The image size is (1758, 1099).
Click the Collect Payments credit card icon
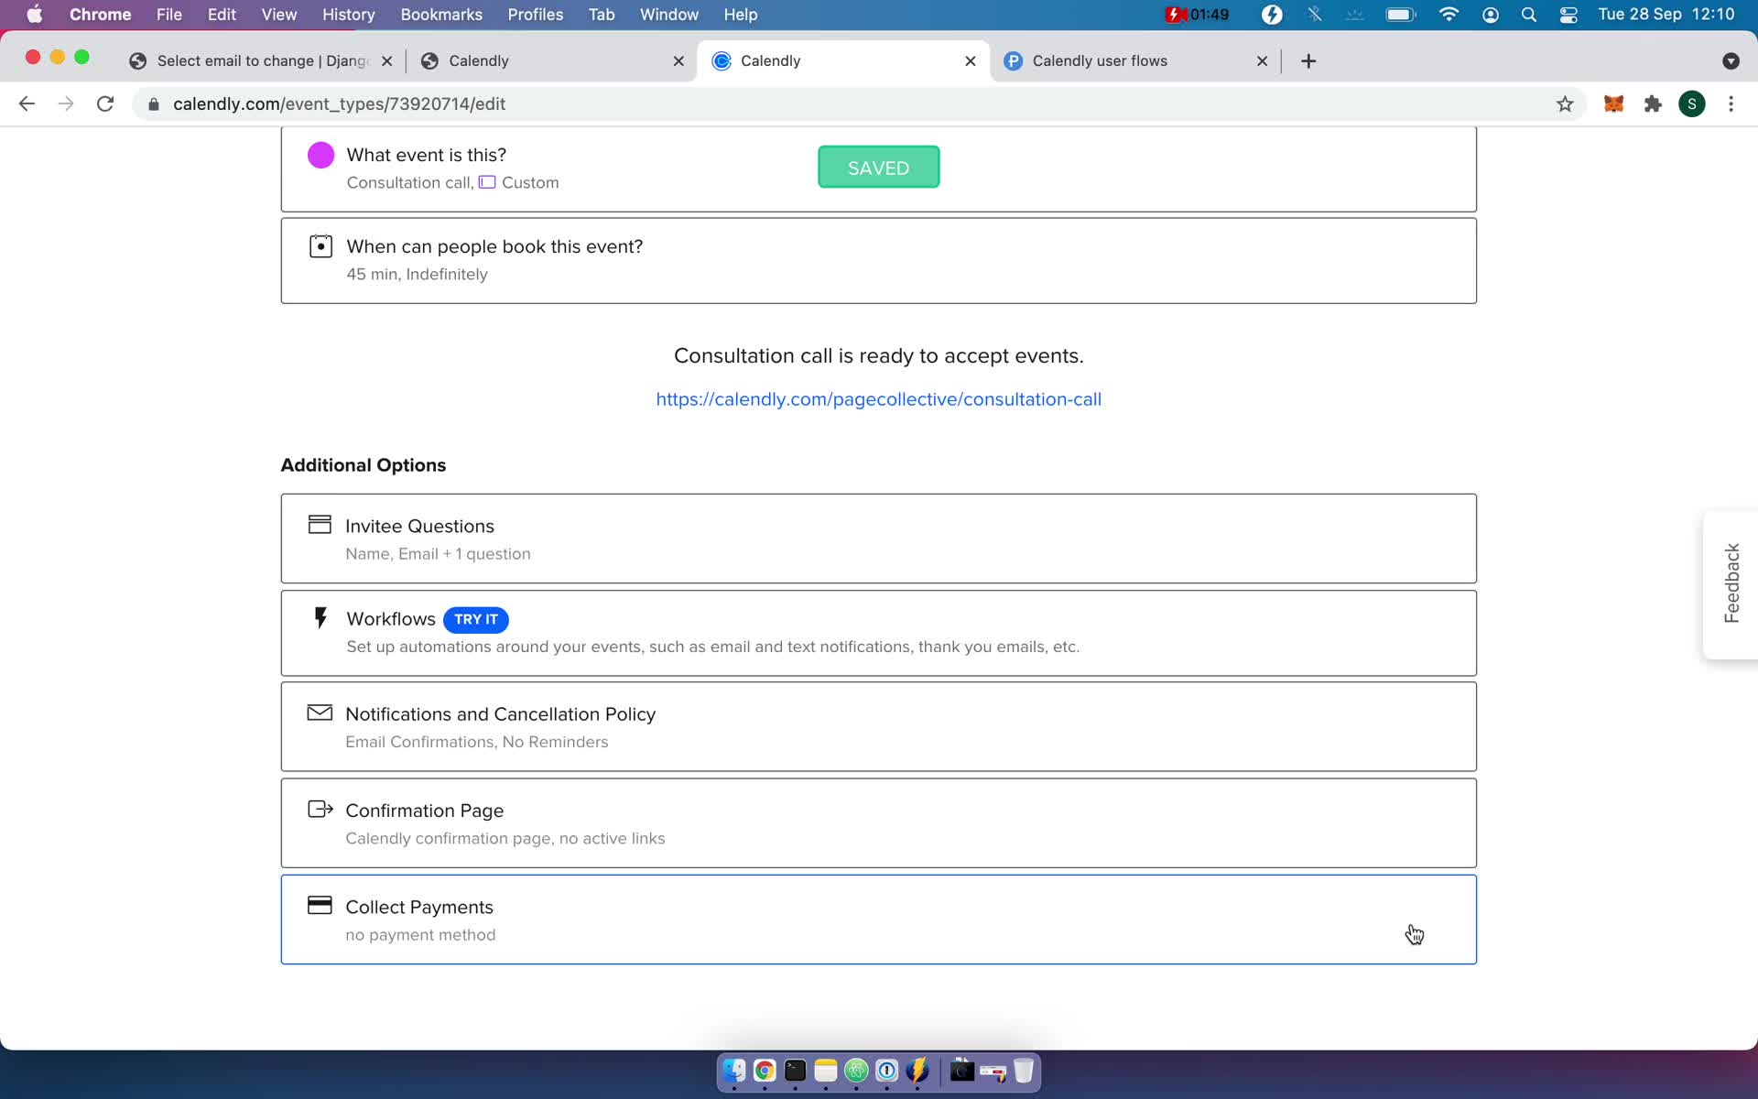coord(319,905)
